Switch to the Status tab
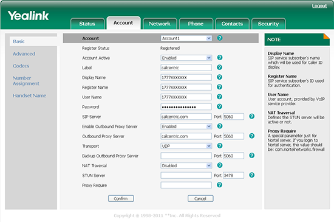The image size is (334, 222). [x=87, y=24]
